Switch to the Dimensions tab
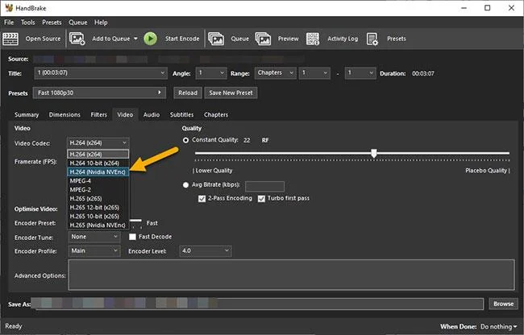The width and height of the screenshot is (524, 335). tap(64, 115)
